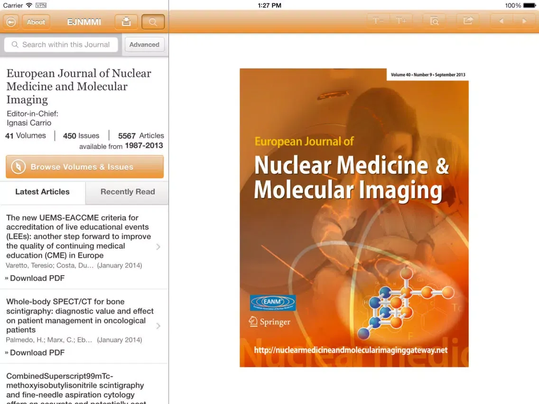Screen dimensions: 539x404
Task: Open Advanced search options
Action: point(144,45)
